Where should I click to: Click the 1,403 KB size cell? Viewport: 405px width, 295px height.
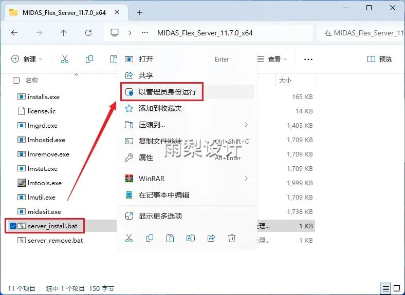tap(300, 126)
